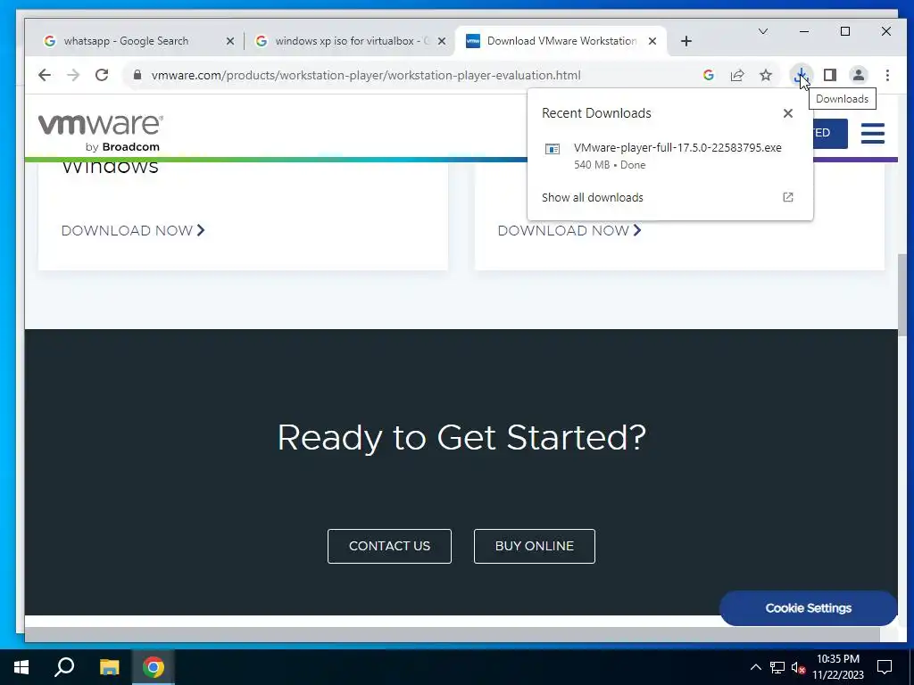Bookmark this tab with star icon
The height and width of the screenshot is (685, 914).
click(x=766, y=75)
